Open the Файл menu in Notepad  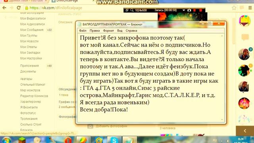coord(83,31)
